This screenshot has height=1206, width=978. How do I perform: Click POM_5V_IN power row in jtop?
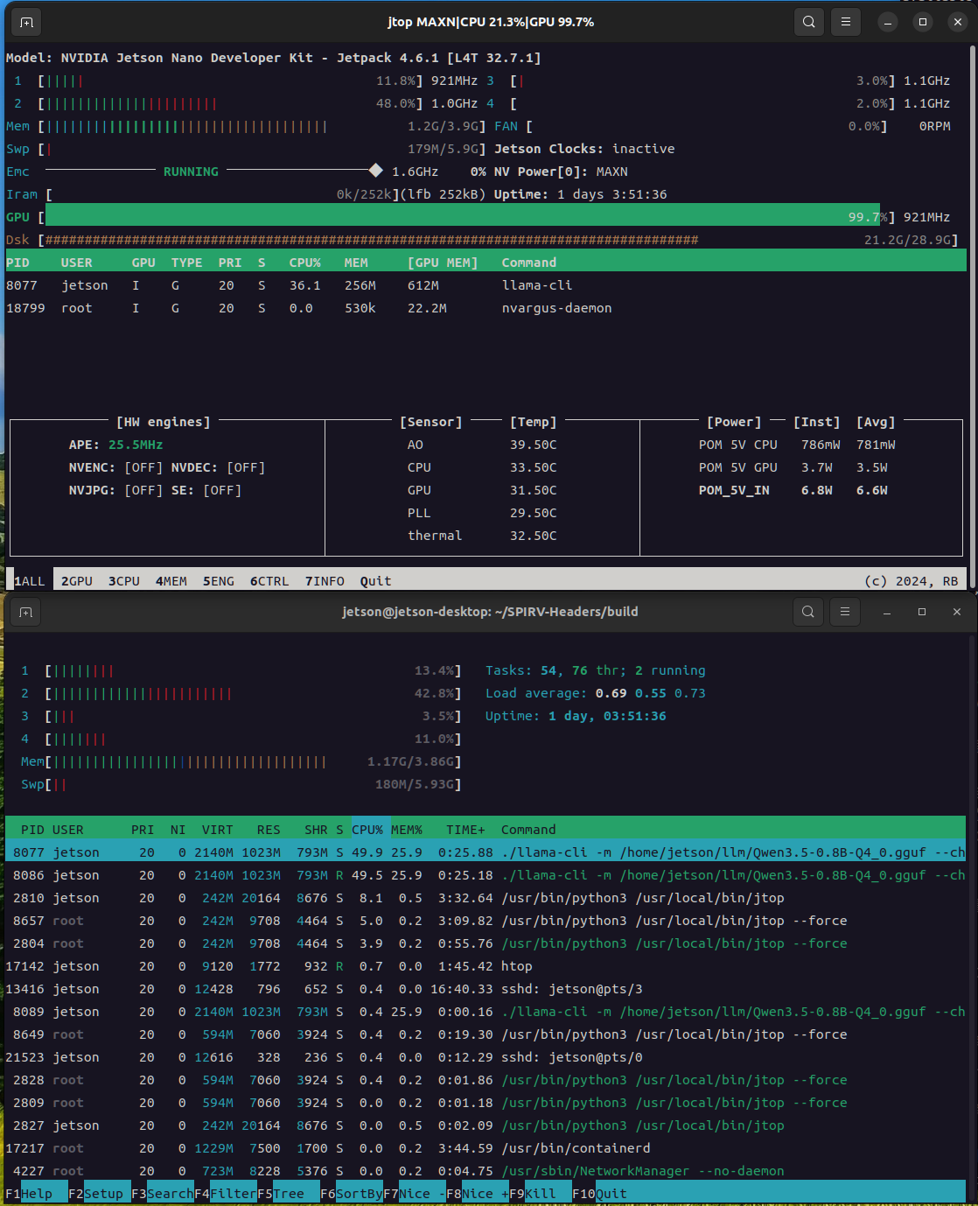coord(793,490)
